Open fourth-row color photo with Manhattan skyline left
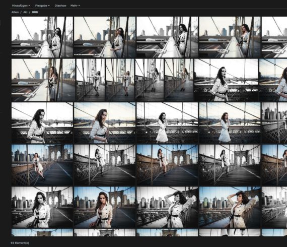This screenshot has height=247, width=287. coord(42,165)
